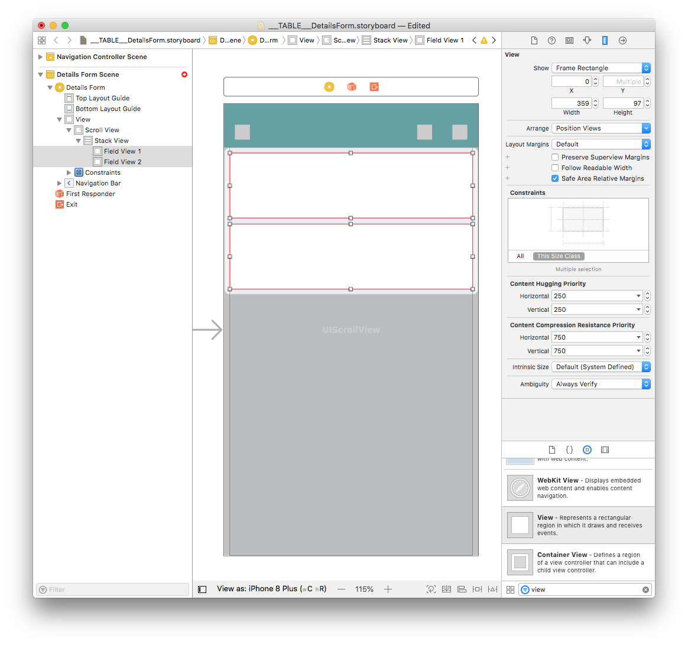Image resolution: width=688 pixels, height=645 pixels.
Task: Show the Media library
Action: [605, 450]
